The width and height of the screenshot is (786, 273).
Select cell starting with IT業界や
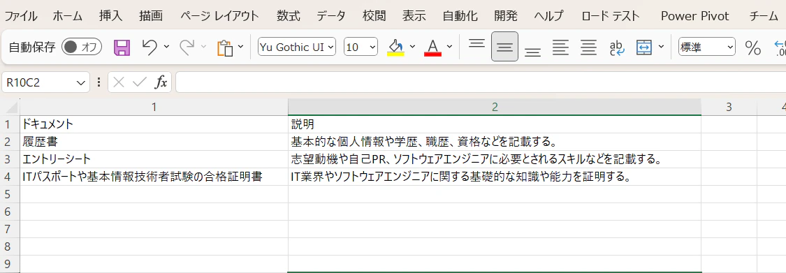(x=494, y=177)
